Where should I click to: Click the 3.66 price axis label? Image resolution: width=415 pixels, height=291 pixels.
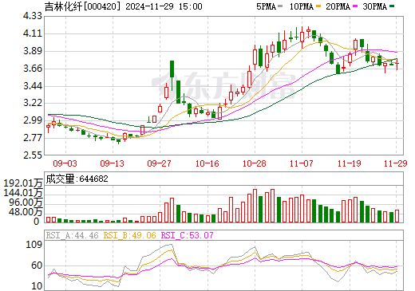click(x=33, y=69)
